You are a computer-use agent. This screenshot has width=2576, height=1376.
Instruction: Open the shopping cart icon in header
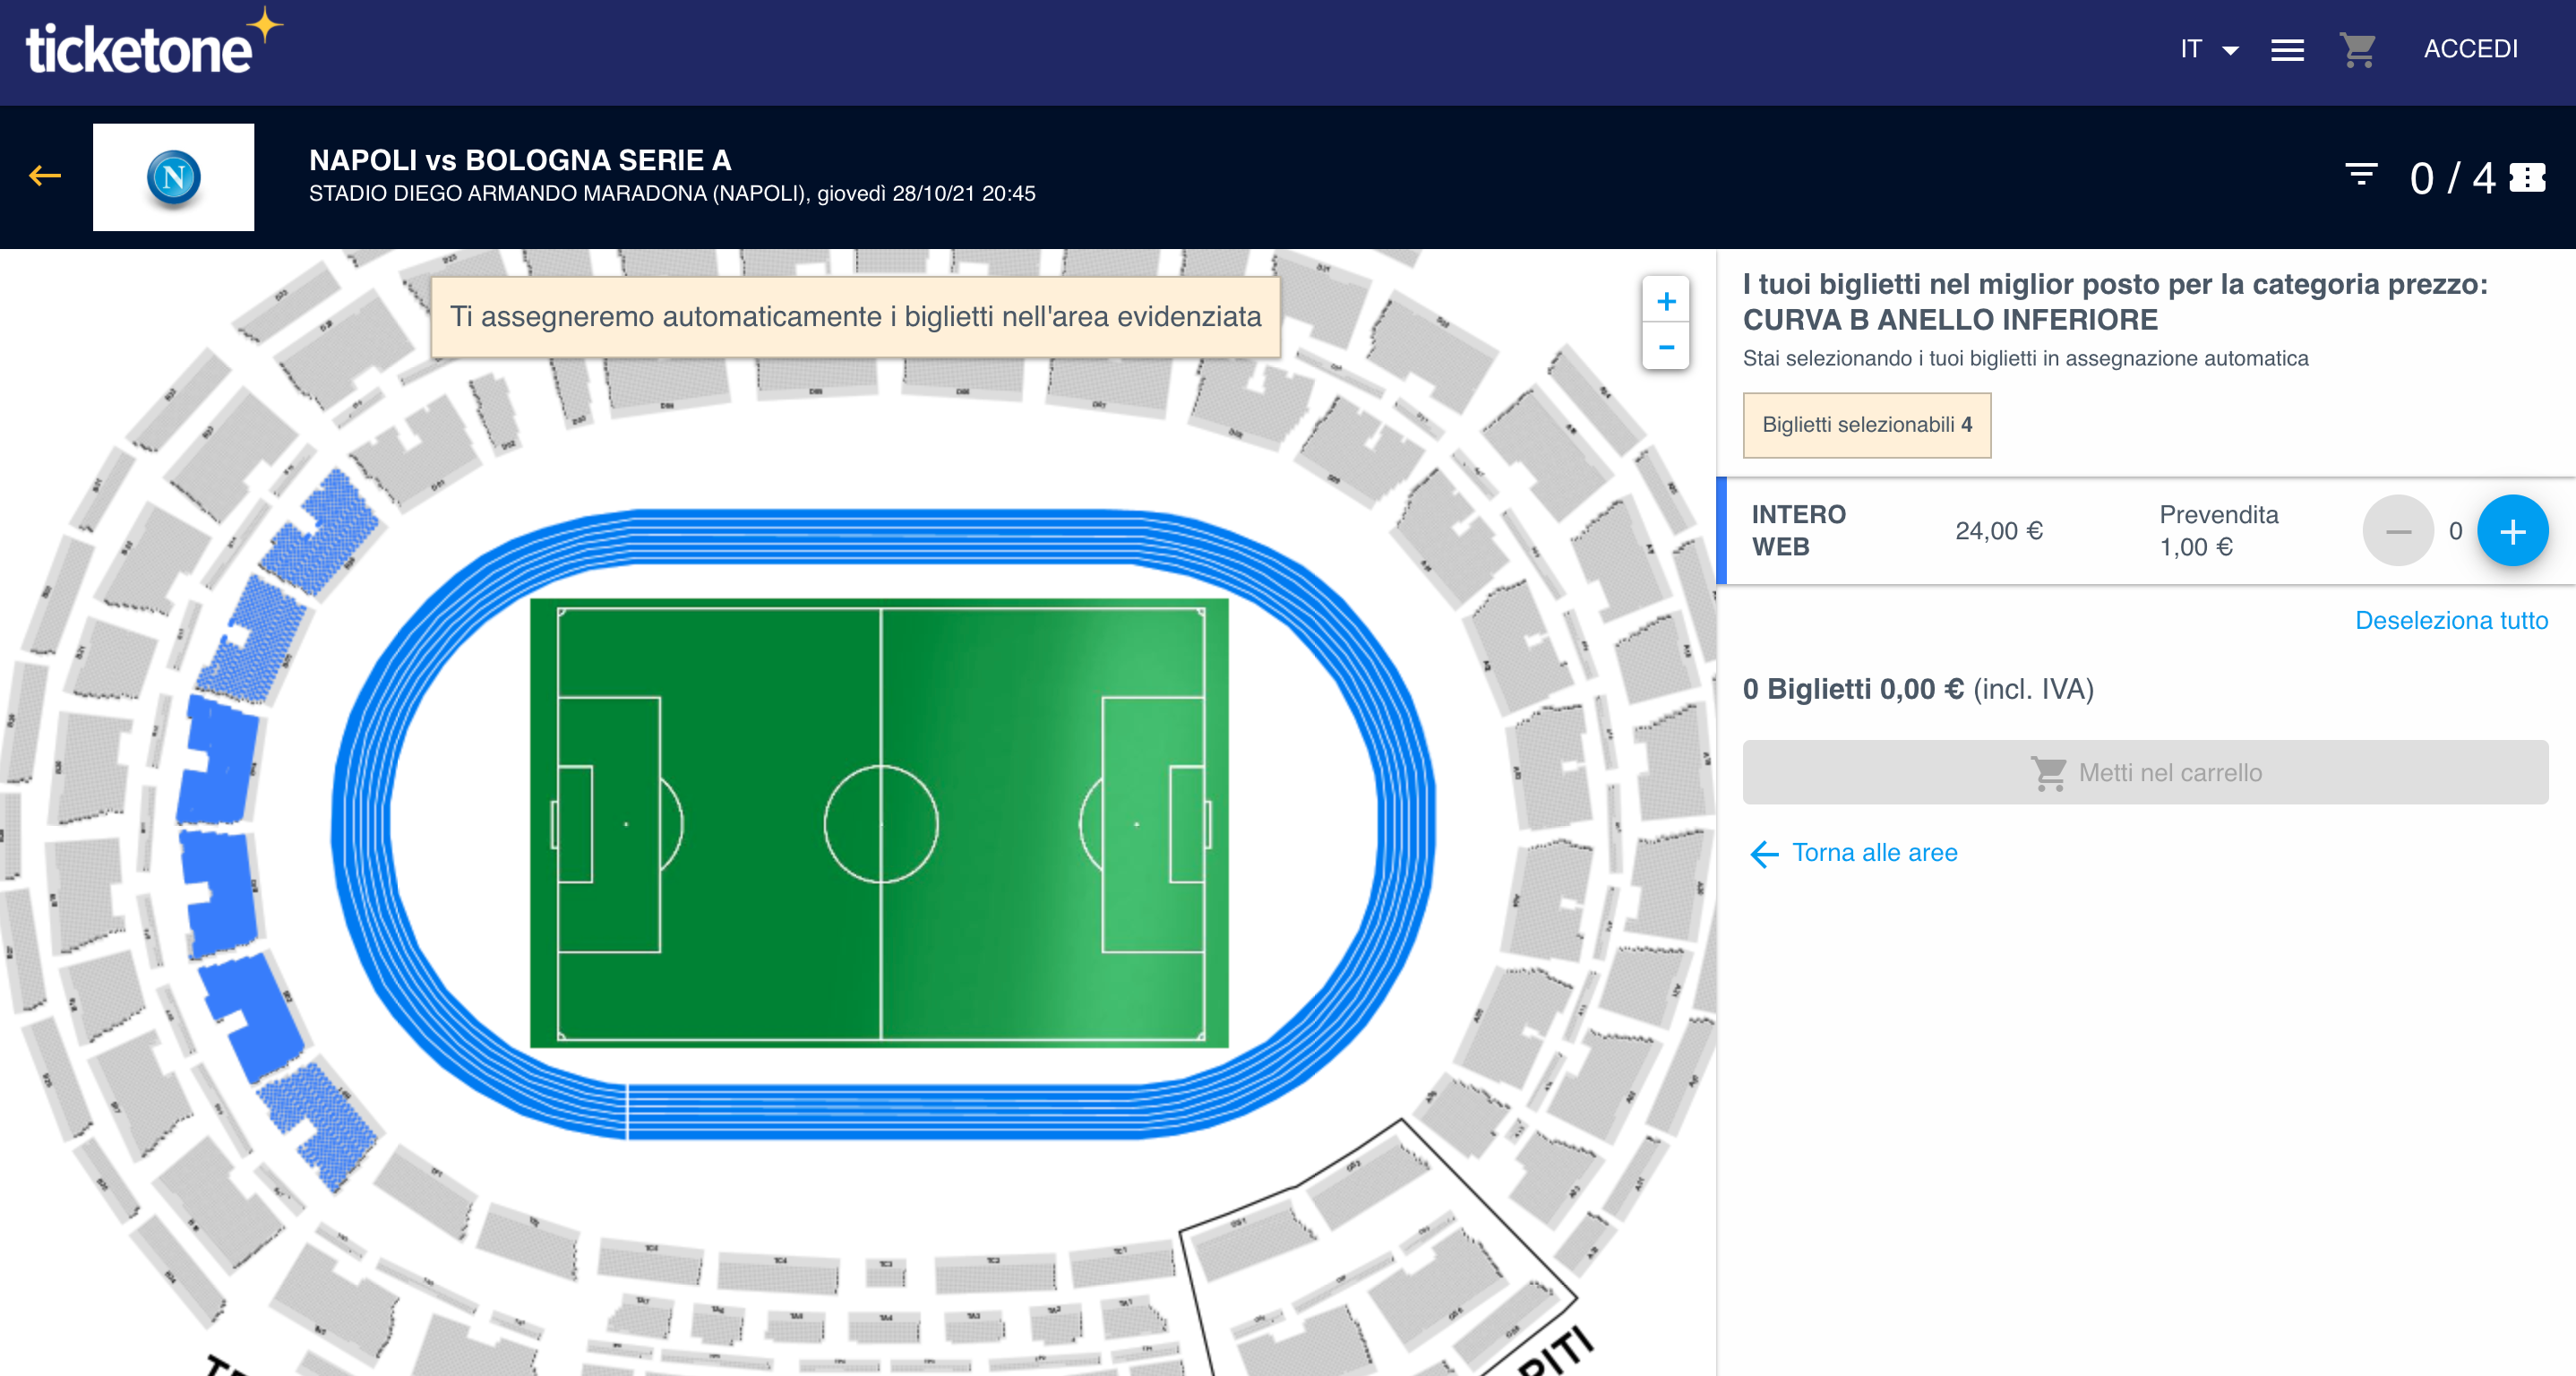coord(2357,49)
